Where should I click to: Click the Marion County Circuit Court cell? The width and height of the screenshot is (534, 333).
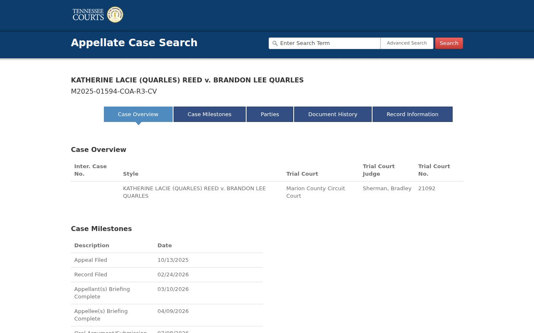tap(316, 192)
